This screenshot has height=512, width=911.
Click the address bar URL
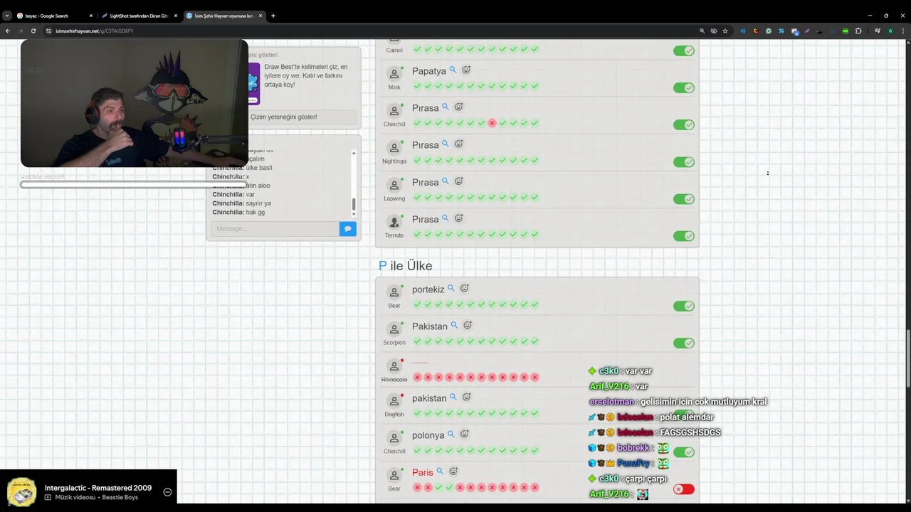coord(95,31)
